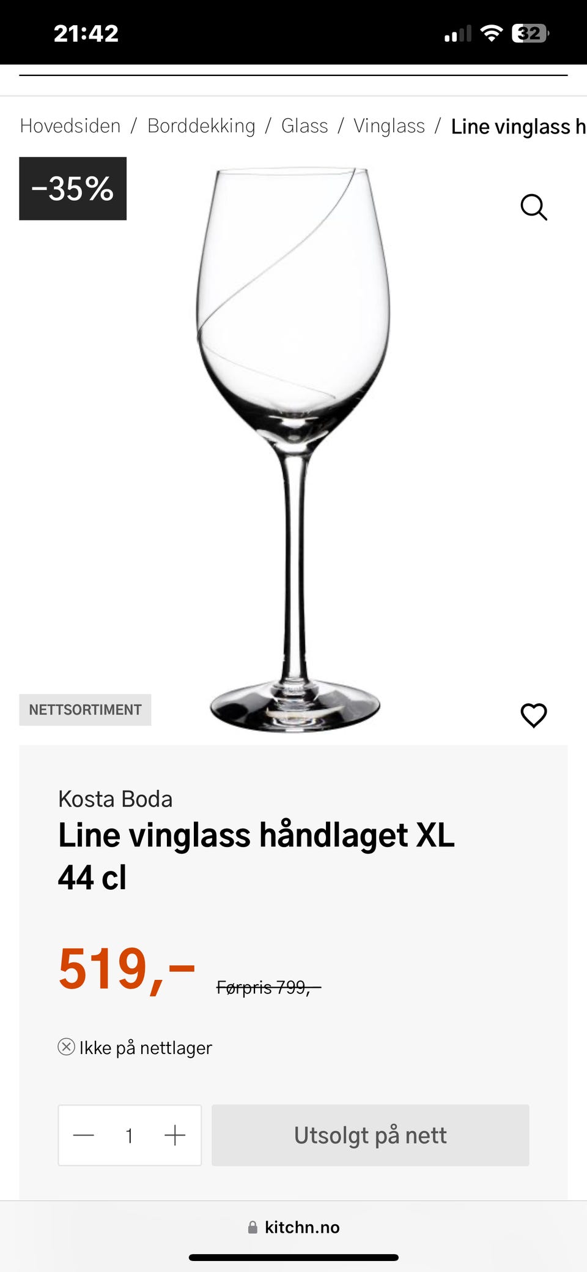
Task: Decrease quantity with the minus button
Action: (x=84, y=1135)
